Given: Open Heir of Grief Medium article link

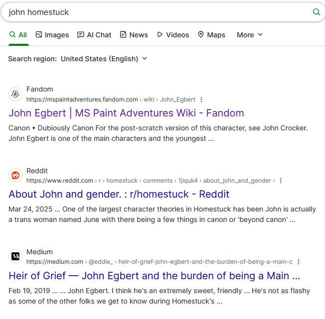Looking at the screenshot, I should (x=154, y=275).
